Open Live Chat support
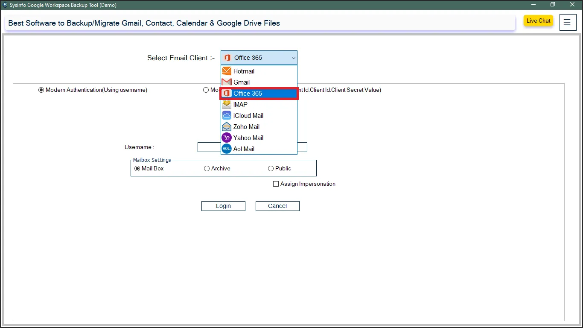583x328 pixels. click(x=539, y=21)
